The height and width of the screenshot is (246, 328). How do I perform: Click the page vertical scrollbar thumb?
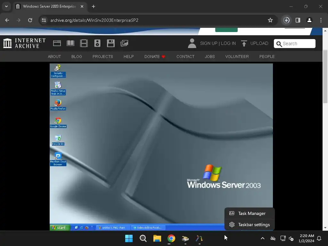[x=325, y=76]
